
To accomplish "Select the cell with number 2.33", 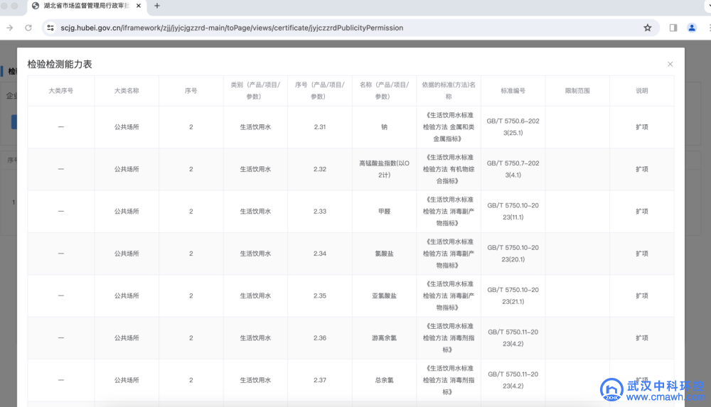I will [x=320, y=211].
